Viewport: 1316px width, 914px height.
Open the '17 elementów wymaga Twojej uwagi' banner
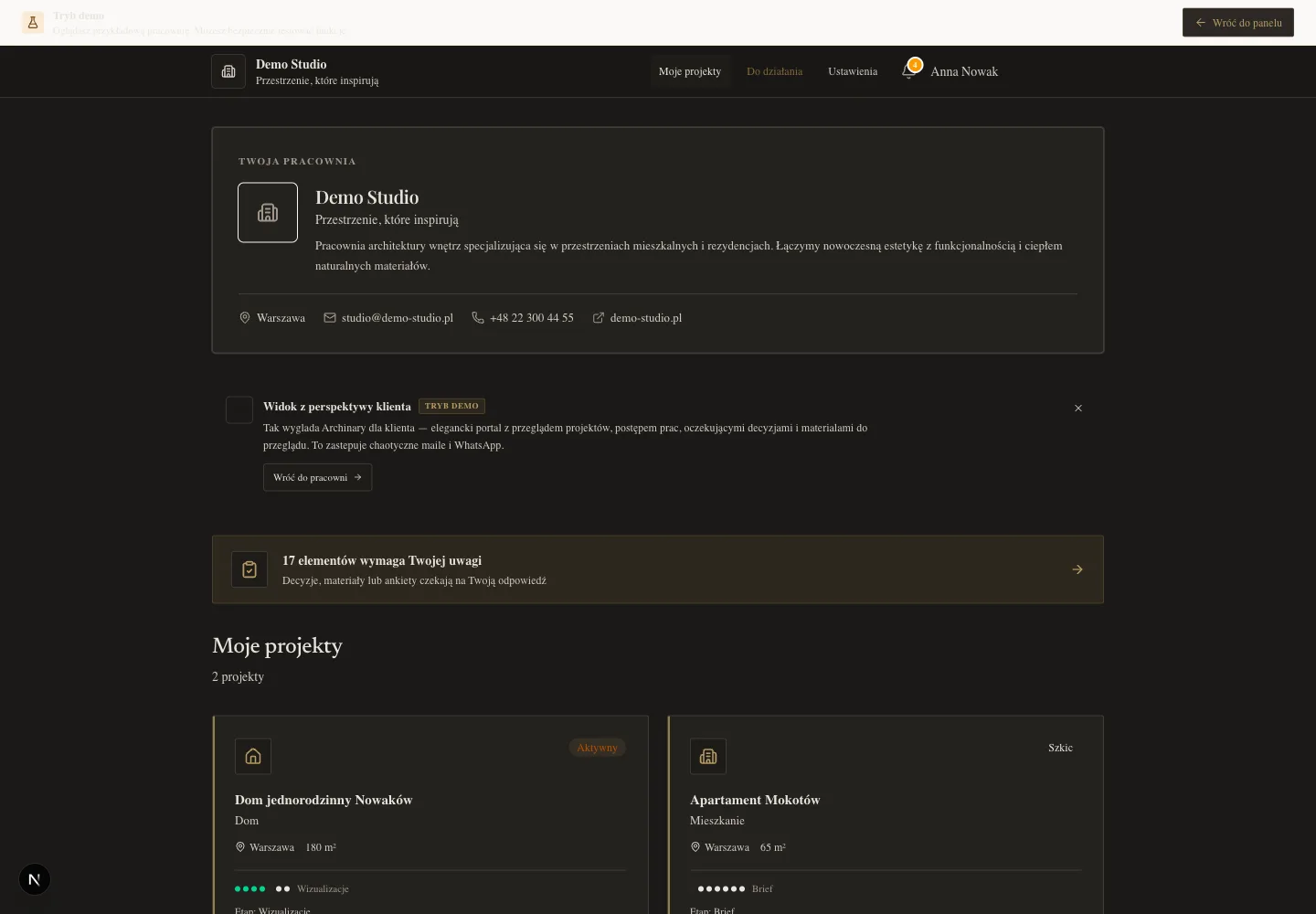(x=658, y=569)
